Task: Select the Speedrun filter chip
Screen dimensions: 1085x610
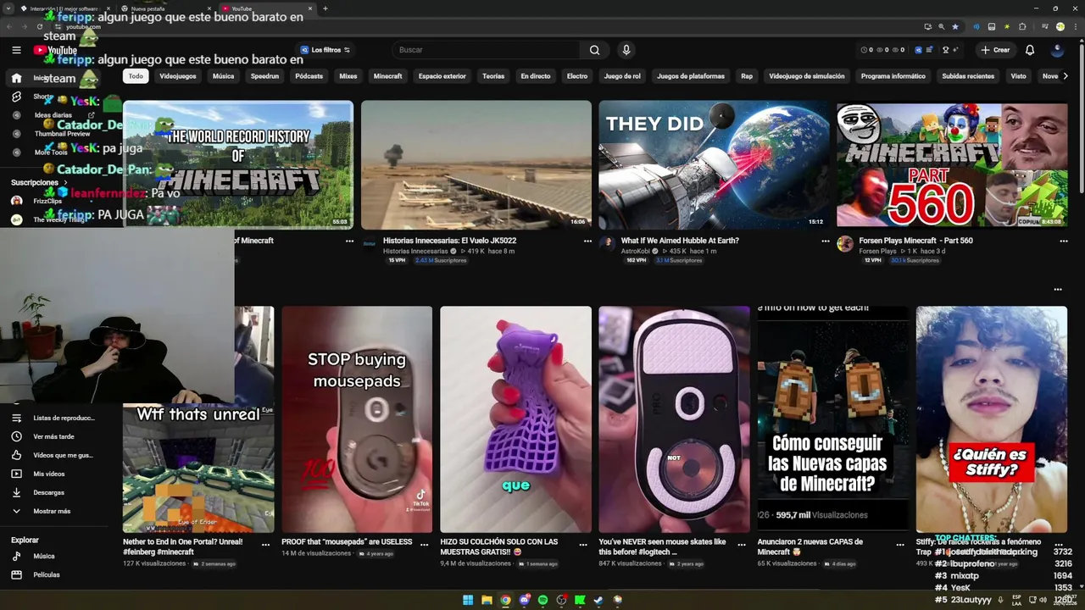Action: click(264, 76)
